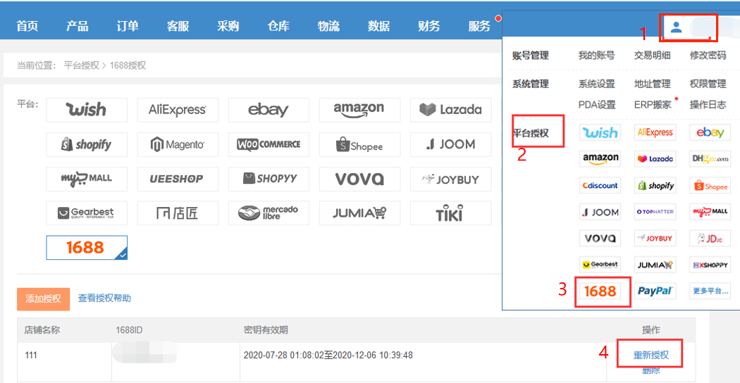Open the 财务 finance menu
740x383 pixels.
pos(429,26)
